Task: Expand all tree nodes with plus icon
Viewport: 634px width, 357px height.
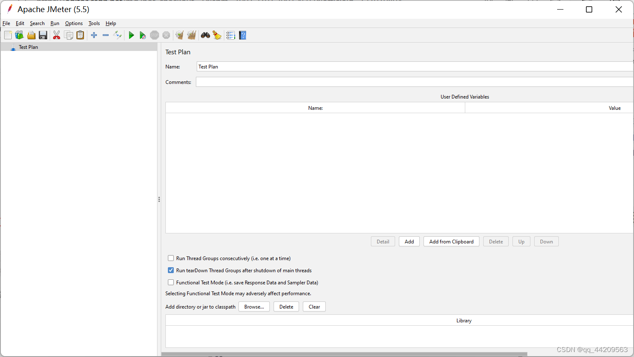Action: click(94, 35)
